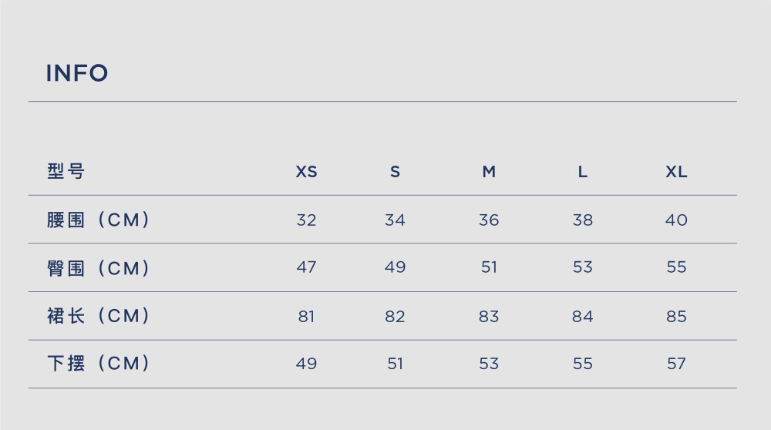Click waist value 32 for XS

(306, 220)
